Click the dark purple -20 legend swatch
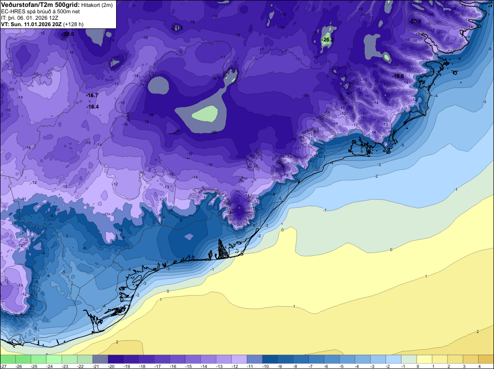 116,359
